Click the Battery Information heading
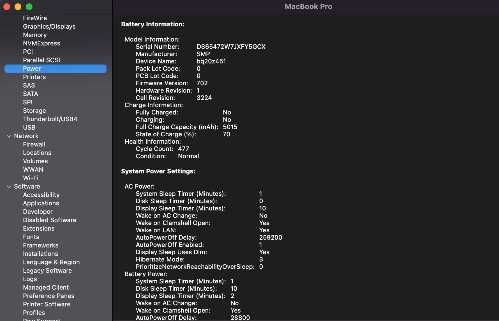The height and width of the screenshot is (321, 499). pos(153,24)
